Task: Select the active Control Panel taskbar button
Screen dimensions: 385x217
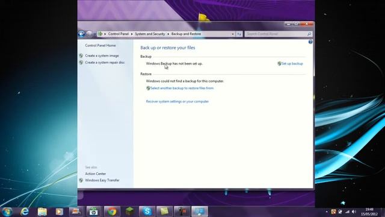Action: coord(200,212)
